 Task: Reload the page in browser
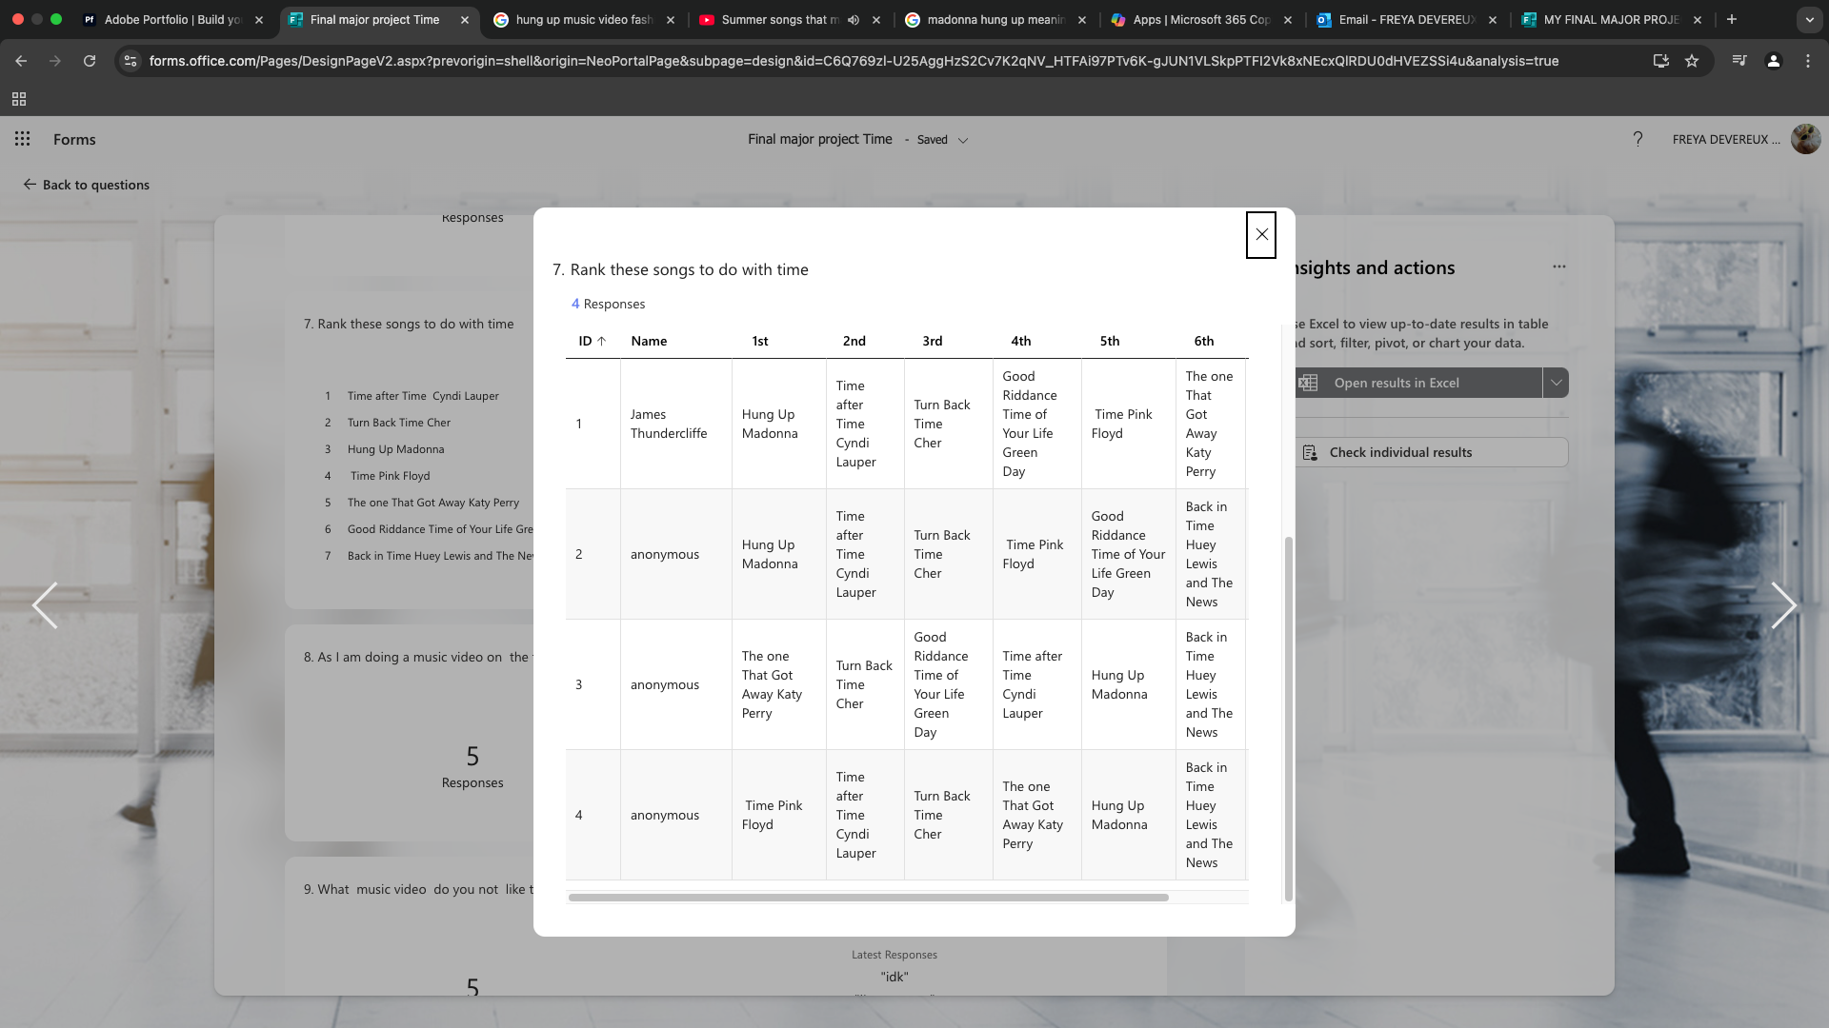pos(90,61)
